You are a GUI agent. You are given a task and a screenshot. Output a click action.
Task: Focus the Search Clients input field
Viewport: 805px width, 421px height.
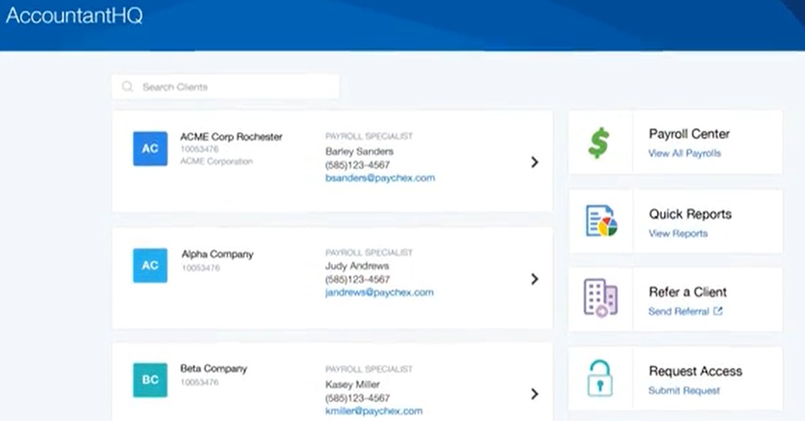click(225, 87)
